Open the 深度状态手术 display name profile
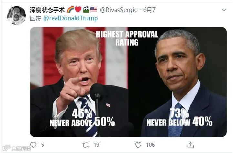 [x=47, y=10]
